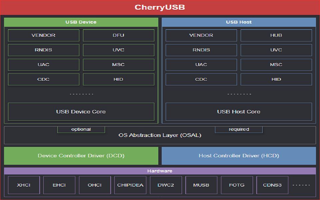This screenshot has height=200, width=320.
Task: Expand the ellipsis under USB Host classes
Action: 239,94
